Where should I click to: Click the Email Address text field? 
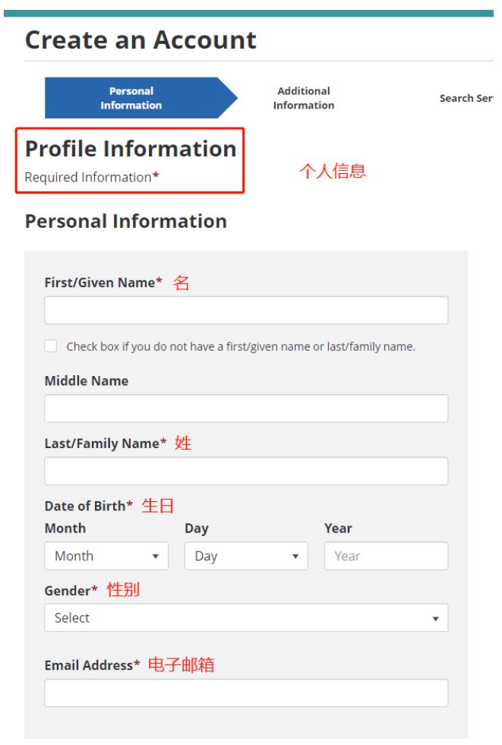coord(246,693)
